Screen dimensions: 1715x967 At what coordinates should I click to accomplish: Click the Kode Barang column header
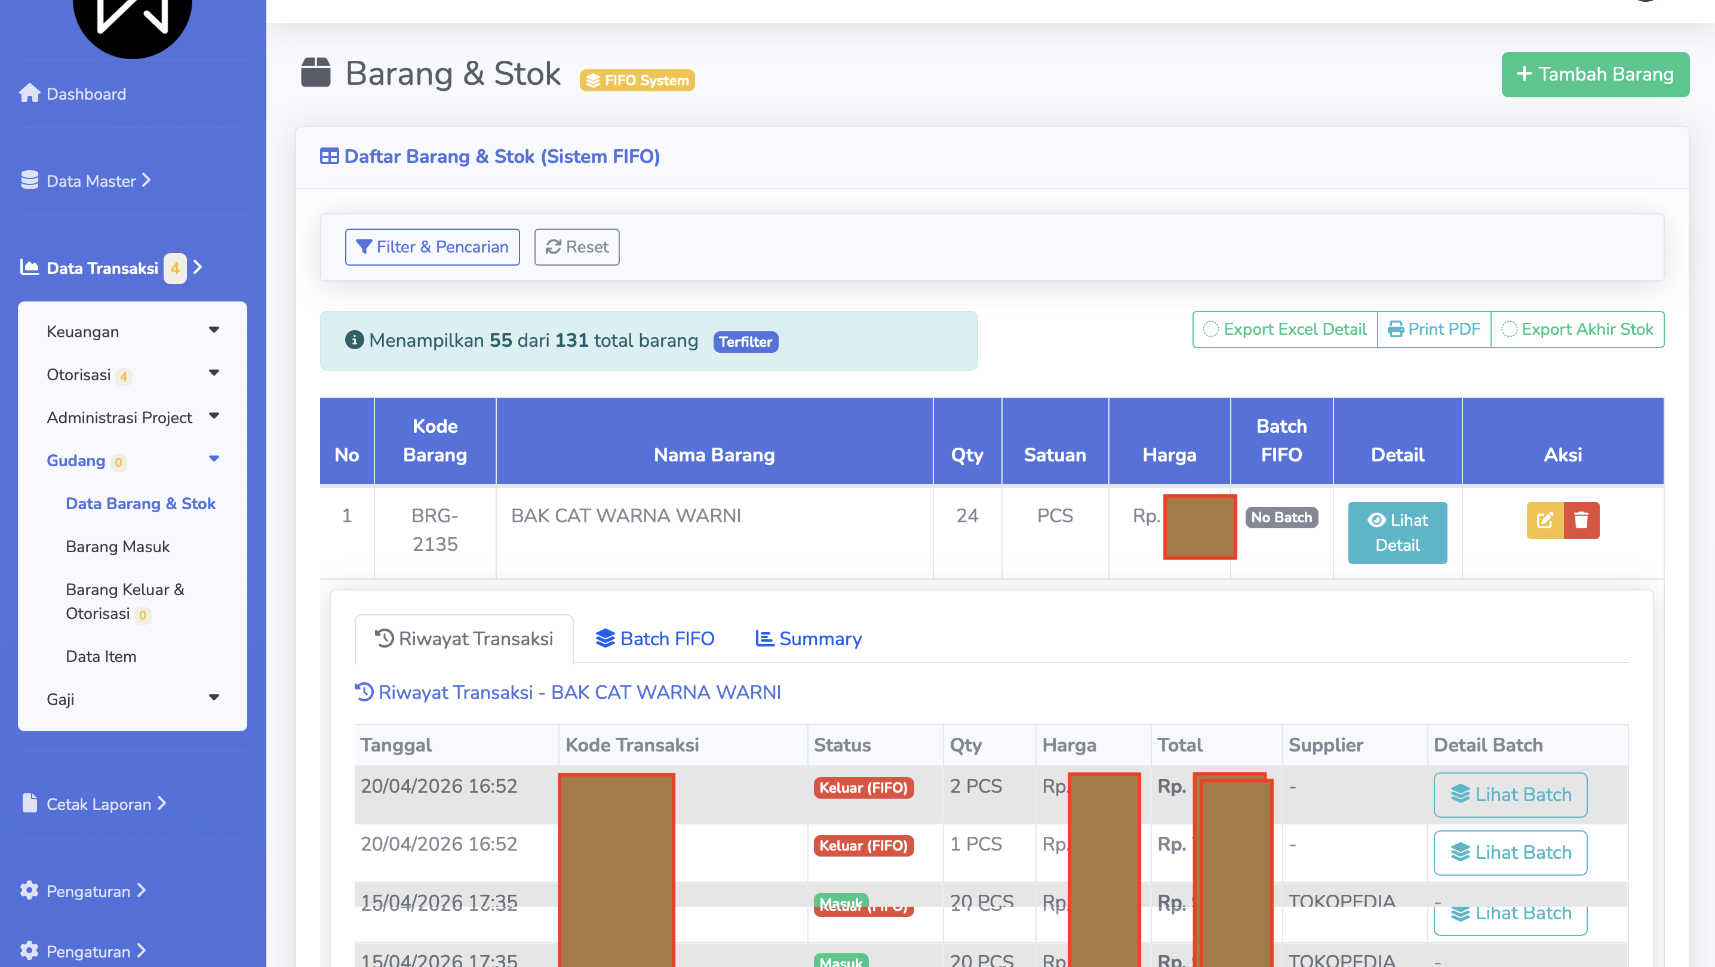435,441
